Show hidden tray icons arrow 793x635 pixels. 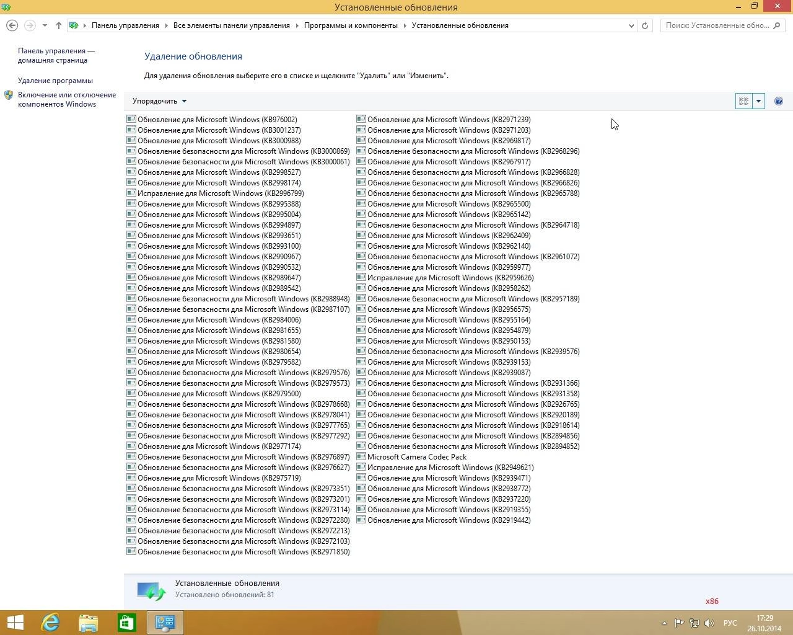tap(664, 623)
